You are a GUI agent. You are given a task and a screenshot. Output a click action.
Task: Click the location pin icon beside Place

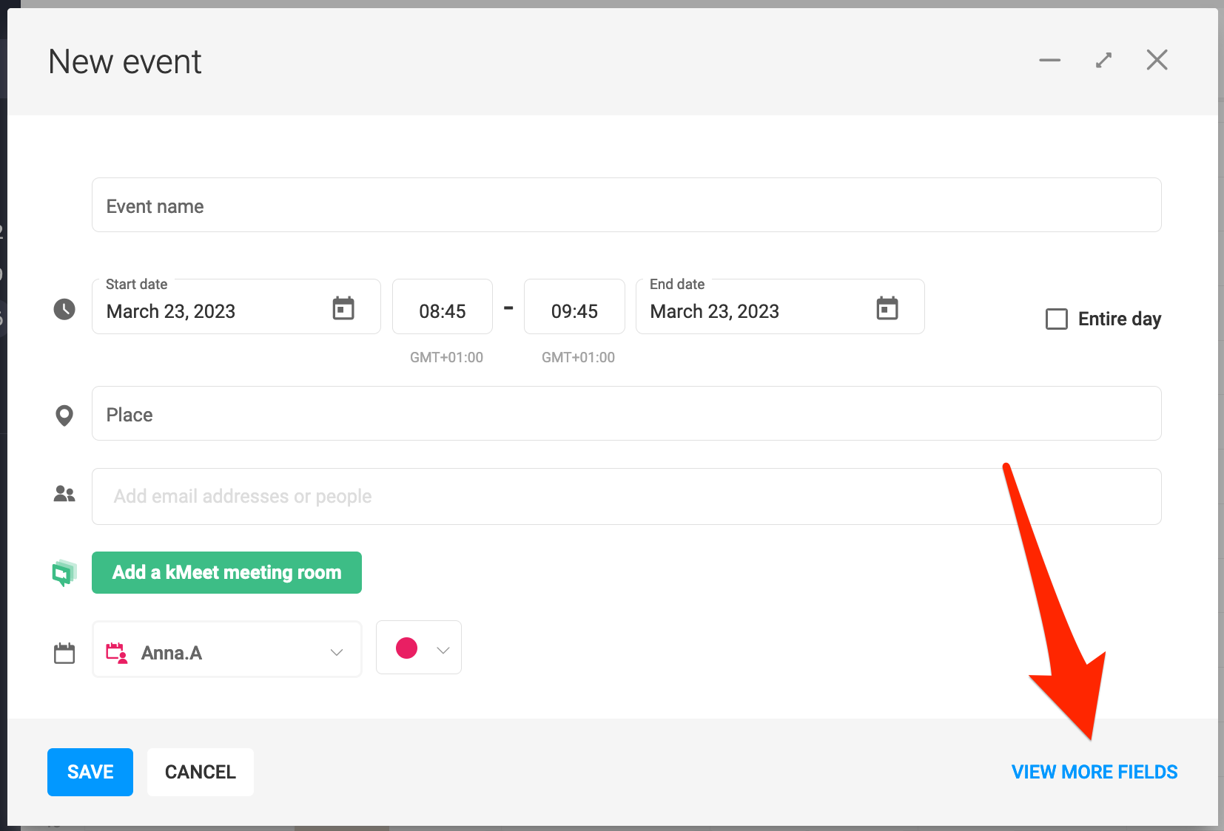coord(64,415)
